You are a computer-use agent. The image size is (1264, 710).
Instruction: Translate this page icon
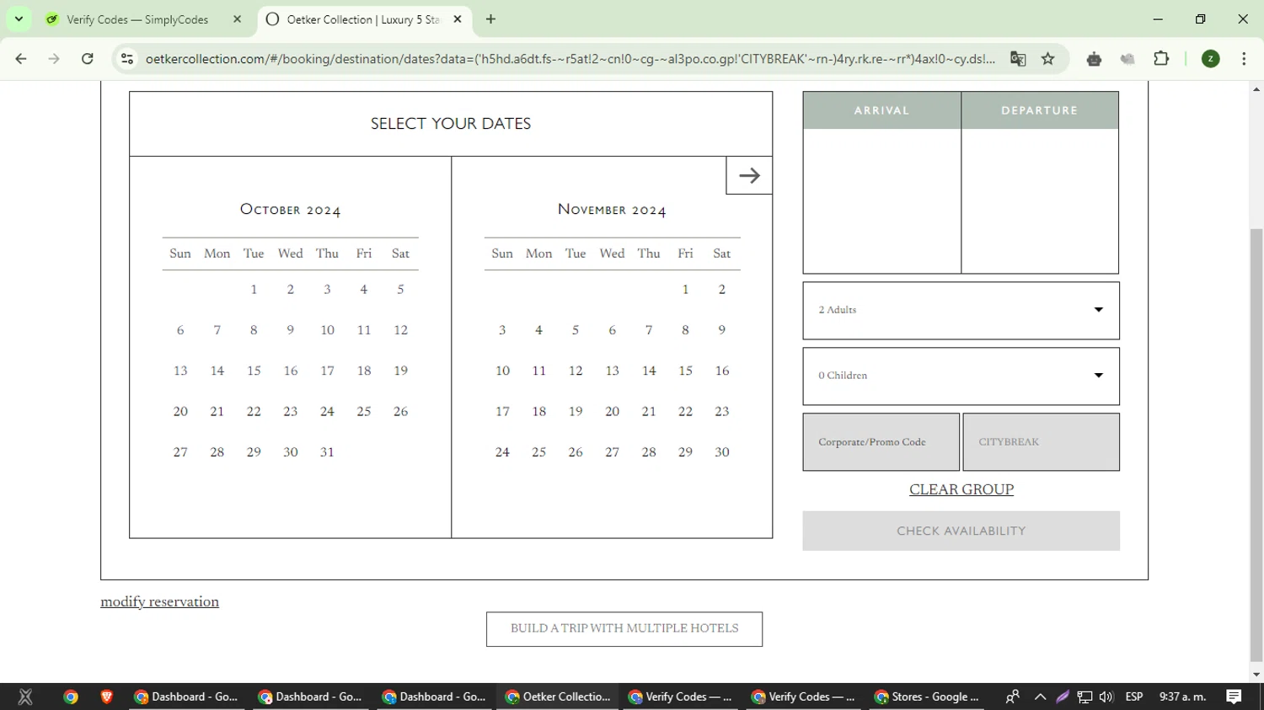pyautogui.click(x=1018, y=59)
